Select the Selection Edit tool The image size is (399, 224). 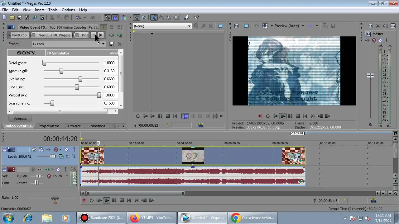click(x=169, y=18)
